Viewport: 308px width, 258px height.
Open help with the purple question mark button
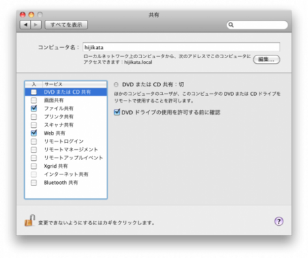(x=279, y=221)
